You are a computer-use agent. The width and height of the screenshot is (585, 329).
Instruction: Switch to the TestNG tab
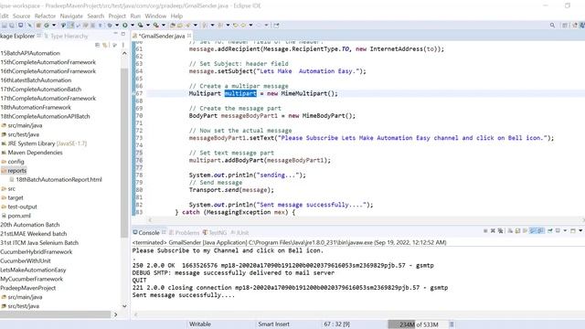(215, 232)
